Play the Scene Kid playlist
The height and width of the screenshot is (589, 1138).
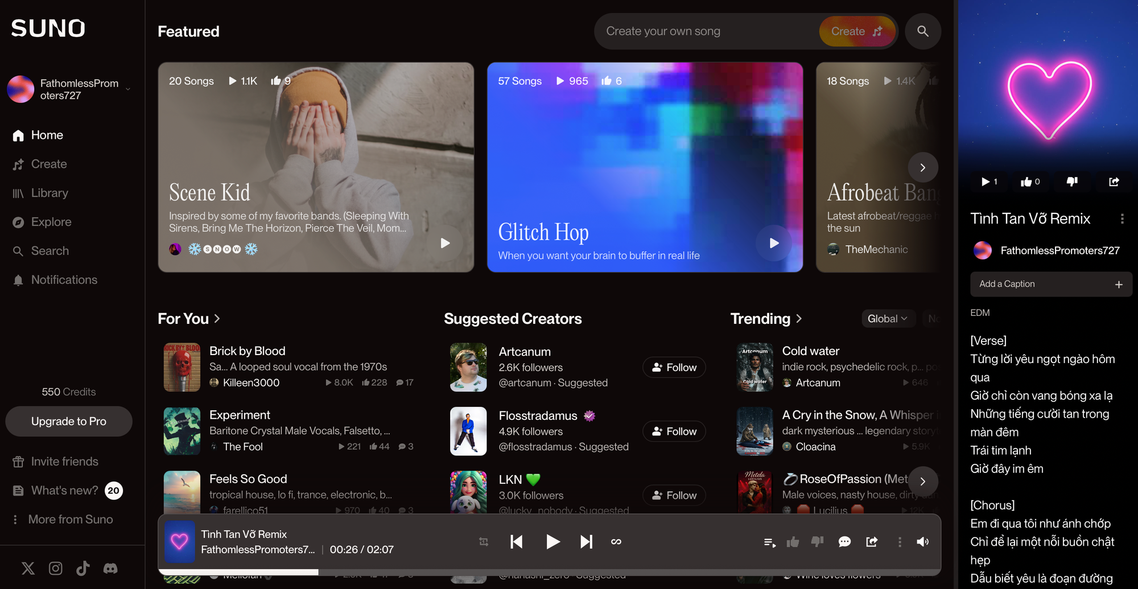point(445,243)
